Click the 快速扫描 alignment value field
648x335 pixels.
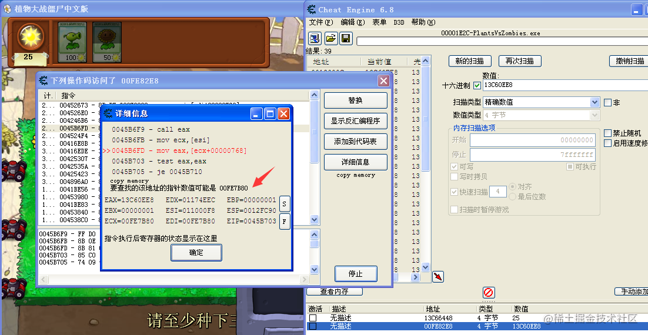pos(497,192)
